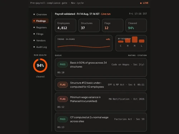Click the orange Live run link

click(106, 14)
